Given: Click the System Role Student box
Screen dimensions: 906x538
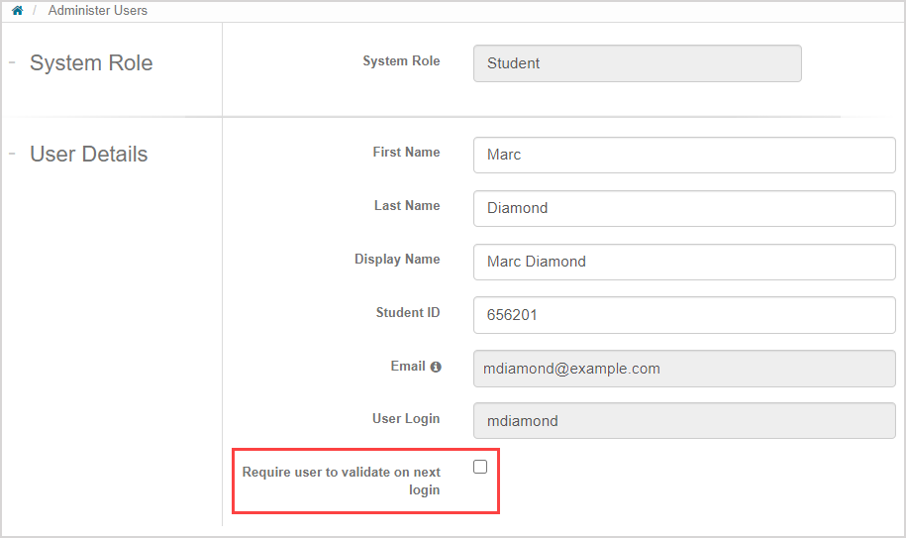Looking at the screenshot, I should [637, 63].
